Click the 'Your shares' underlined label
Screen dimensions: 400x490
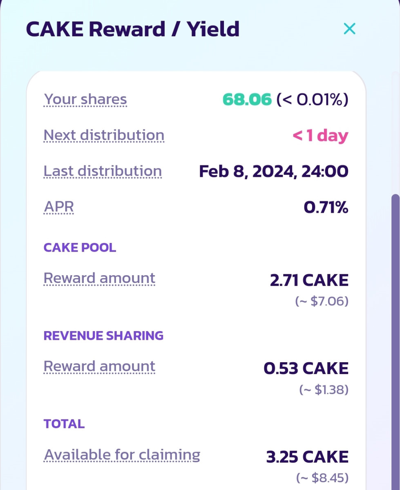point(85,100)
